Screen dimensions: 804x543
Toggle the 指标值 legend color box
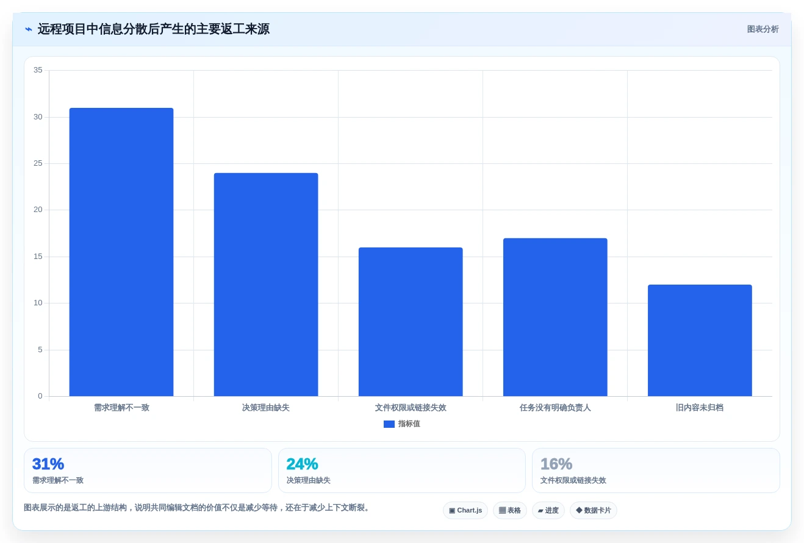(389, 424)
